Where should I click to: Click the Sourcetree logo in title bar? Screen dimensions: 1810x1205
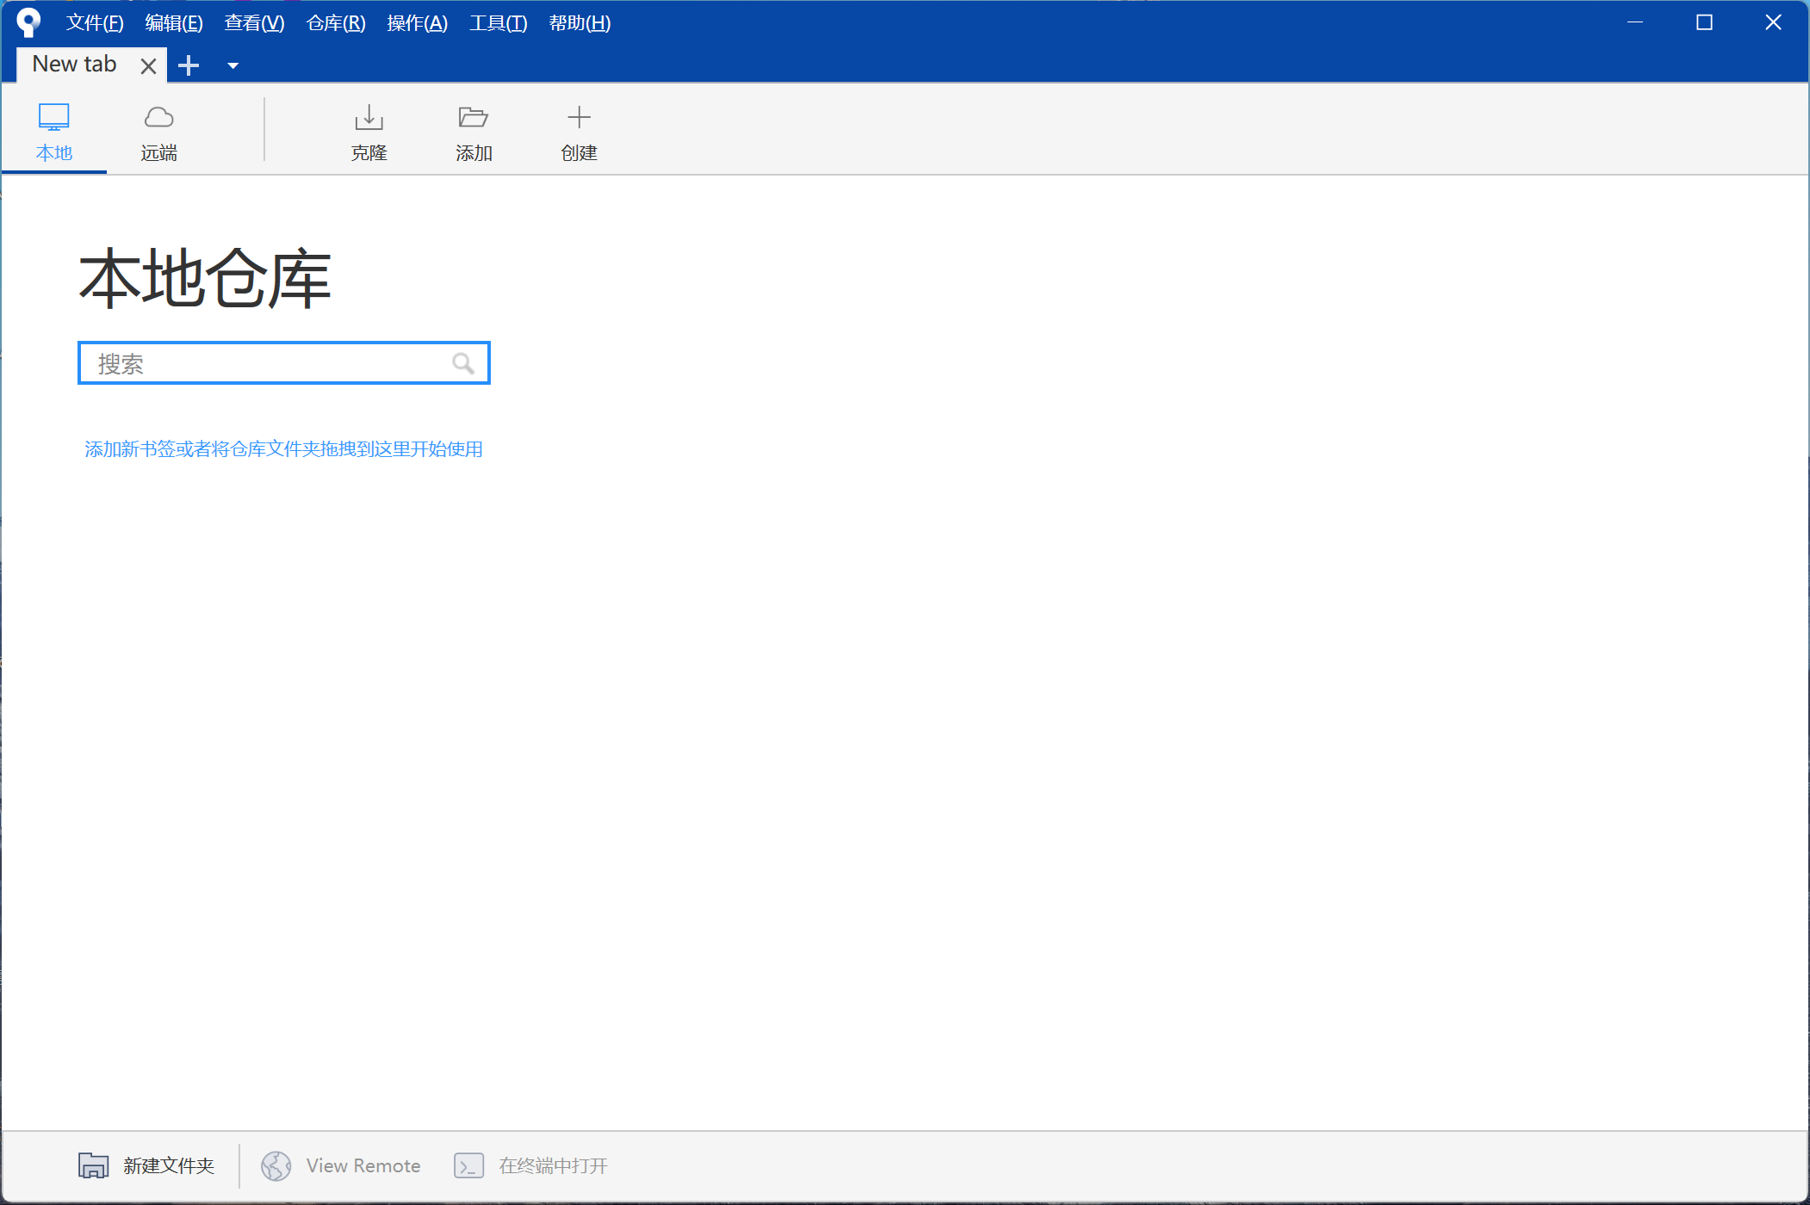coord(28,22)
